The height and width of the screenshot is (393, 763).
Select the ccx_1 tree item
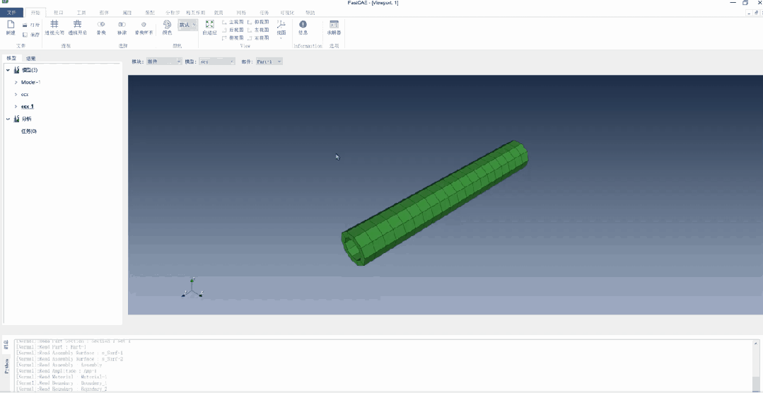[x=28, y=107]
